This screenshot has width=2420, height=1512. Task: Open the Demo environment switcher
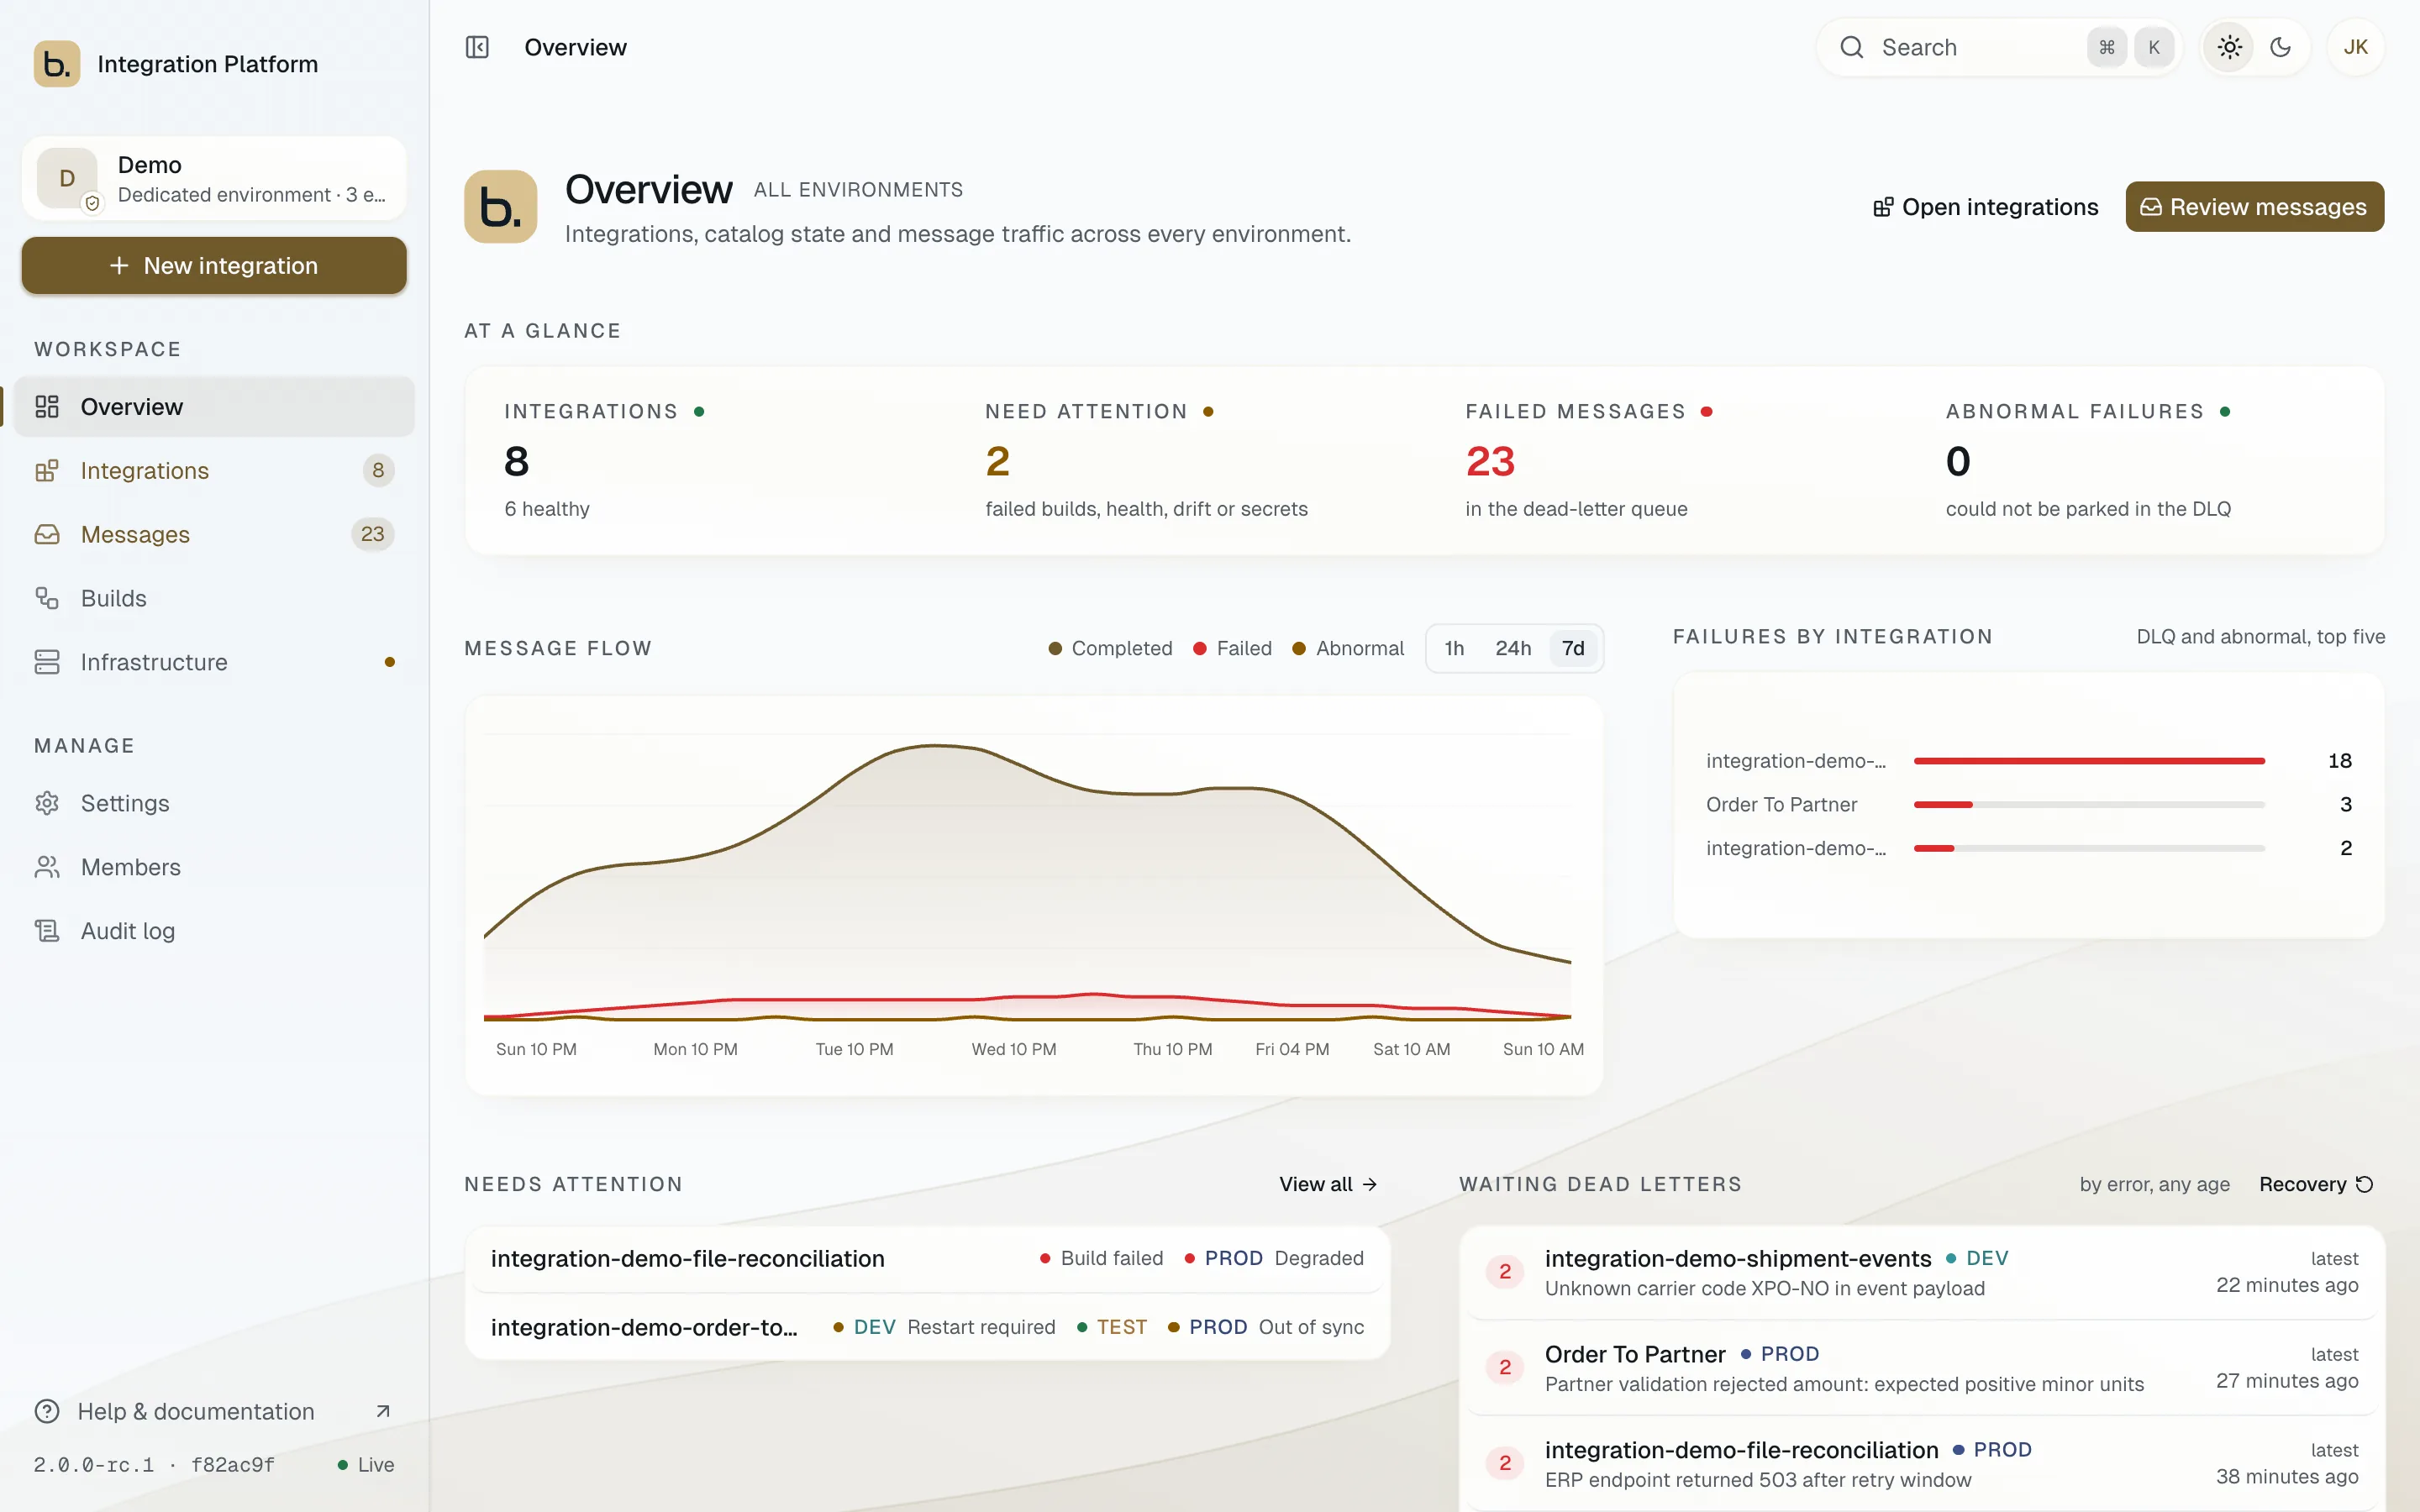[214, 179]
